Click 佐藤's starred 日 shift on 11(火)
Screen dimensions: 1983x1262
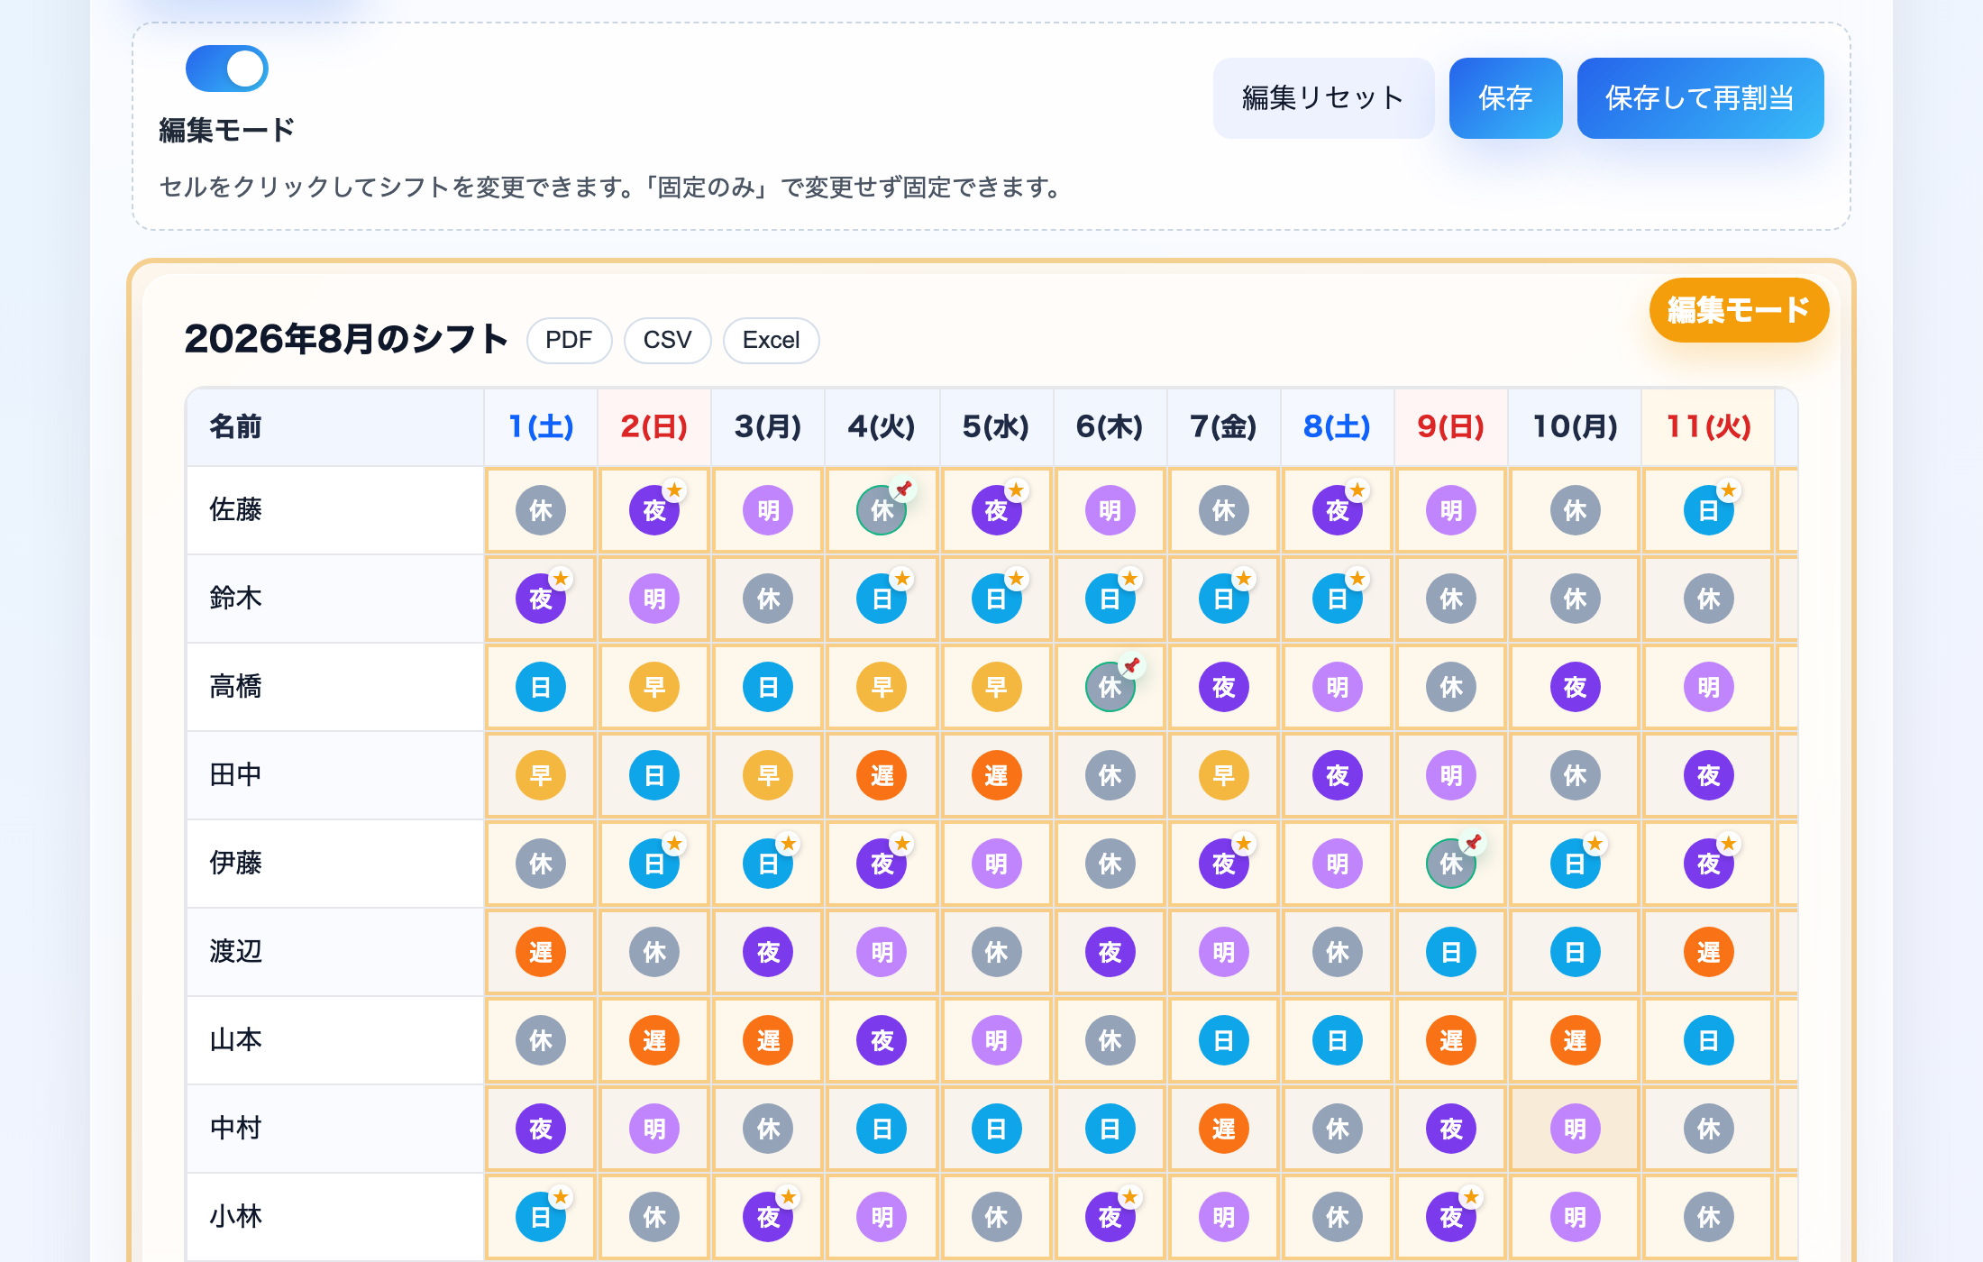(x=1709, y=510)
